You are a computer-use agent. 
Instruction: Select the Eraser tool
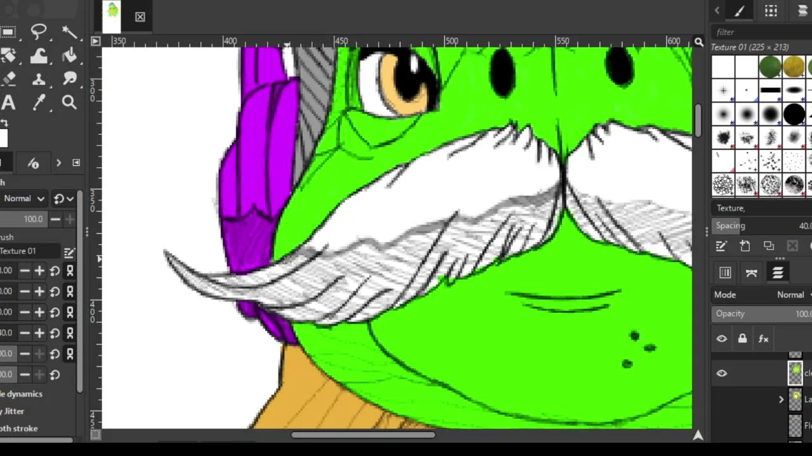(8, 79)
